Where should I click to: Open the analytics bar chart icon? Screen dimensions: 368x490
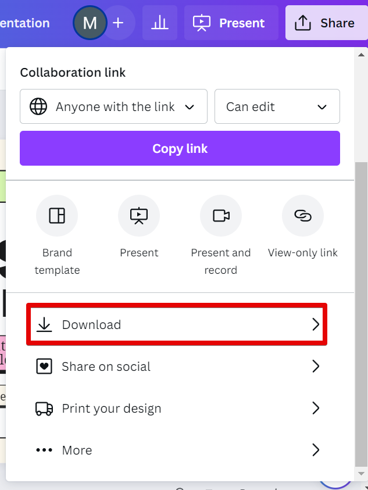(x=159, y=23)
